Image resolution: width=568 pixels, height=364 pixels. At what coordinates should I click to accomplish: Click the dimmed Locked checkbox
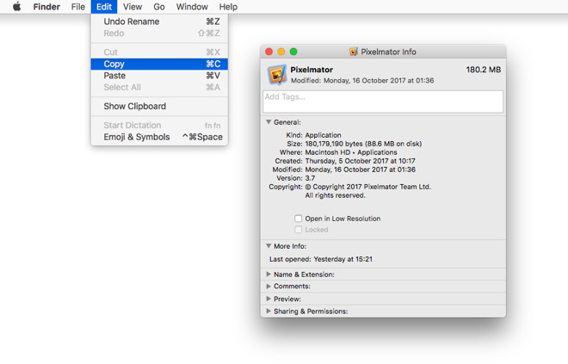pos(298,230)
